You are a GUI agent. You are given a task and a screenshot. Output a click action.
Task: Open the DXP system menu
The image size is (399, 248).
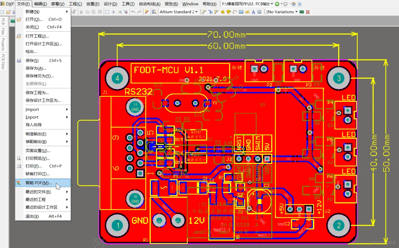tap(7, 4)
